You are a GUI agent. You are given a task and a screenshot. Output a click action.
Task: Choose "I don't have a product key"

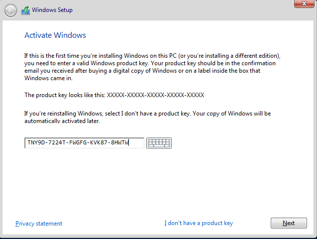[199, 223]
